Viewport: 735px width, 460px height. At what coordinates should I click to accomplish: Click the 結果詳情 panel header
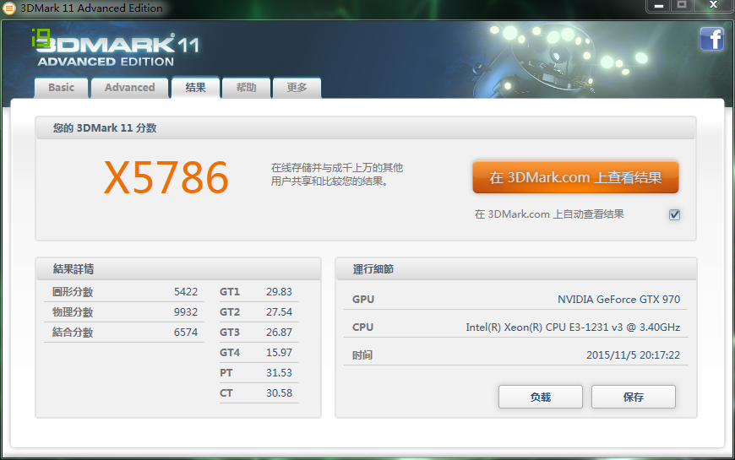pyautogui.click(x=73, y=269)
